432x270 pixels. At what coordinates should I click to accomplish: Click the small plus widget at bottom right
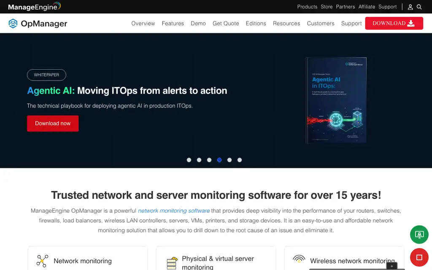391,266
